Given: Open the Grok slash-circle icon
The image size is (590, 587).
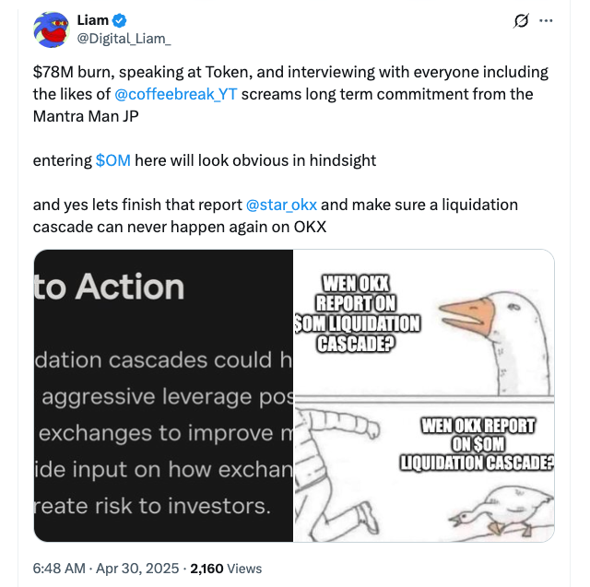Looking at the screenshot, I should 521,20.
